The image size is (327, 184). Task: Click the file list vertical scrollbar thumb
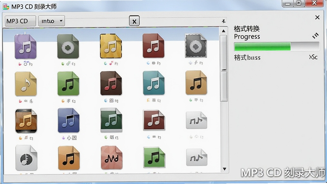click(224, 68)
